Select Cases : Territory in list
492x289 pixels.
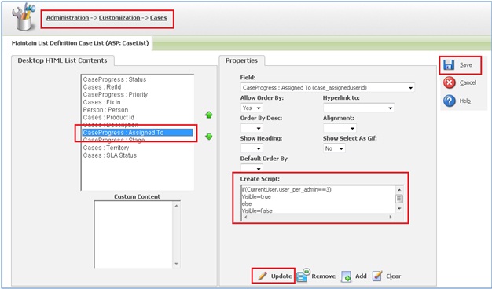coord(106,148)
